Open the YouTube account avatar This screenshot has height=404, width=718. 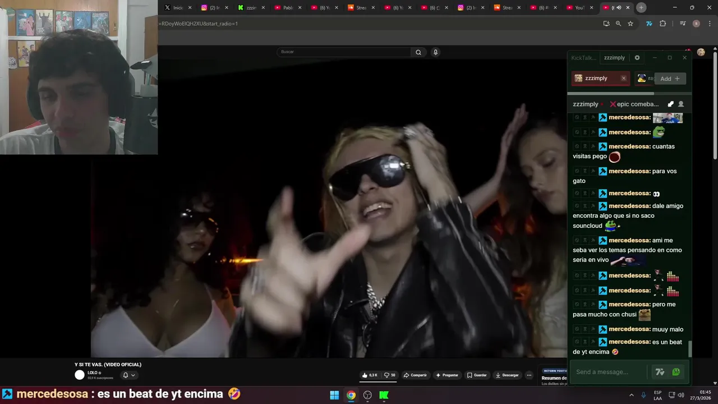pos(701,52)
